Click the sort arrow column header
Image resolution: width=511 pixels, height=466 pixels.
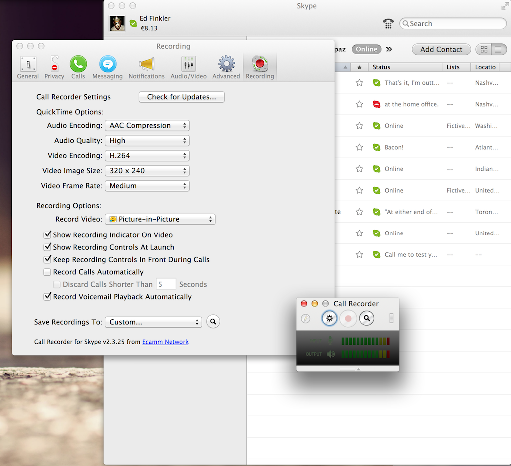click(345, 67)
